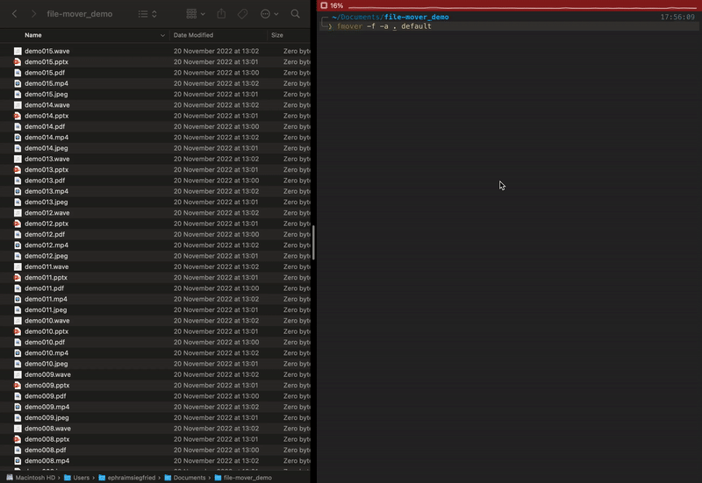Click the demo015.pdf file icon
Image resolution: width=702 pixels, height=483 pixels.
(x=18, y=73)
